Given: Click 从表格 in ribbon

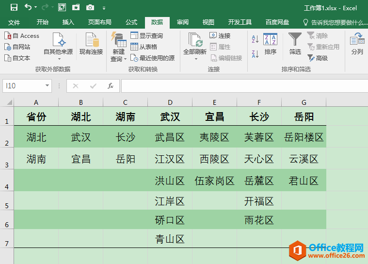Looking at the screenshot, I should pyautogui.click(x=144, y=47).
